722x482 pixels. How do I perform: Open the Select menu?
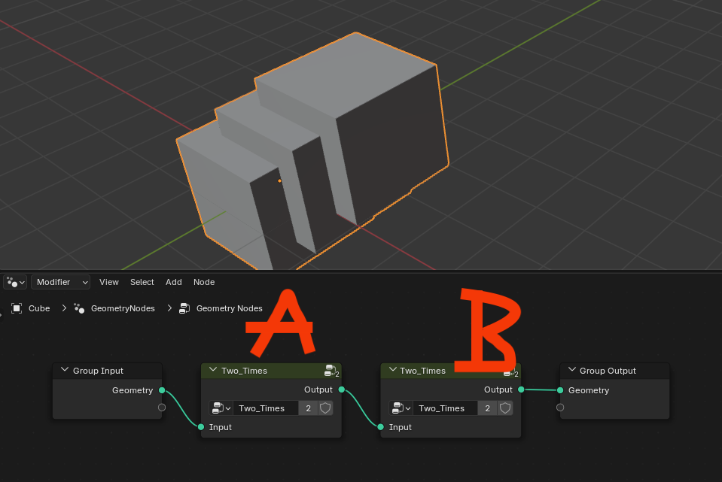click(142, 282)
